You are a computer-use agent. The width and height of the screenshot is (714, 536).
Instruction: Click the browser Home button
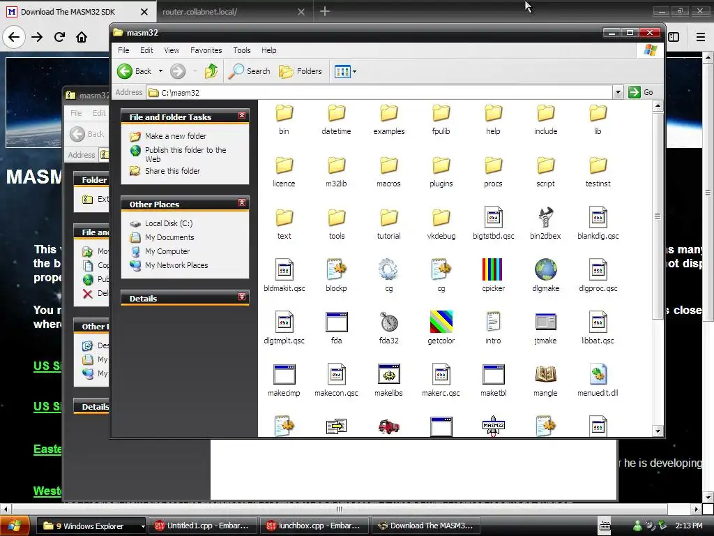tap(82, 37)
